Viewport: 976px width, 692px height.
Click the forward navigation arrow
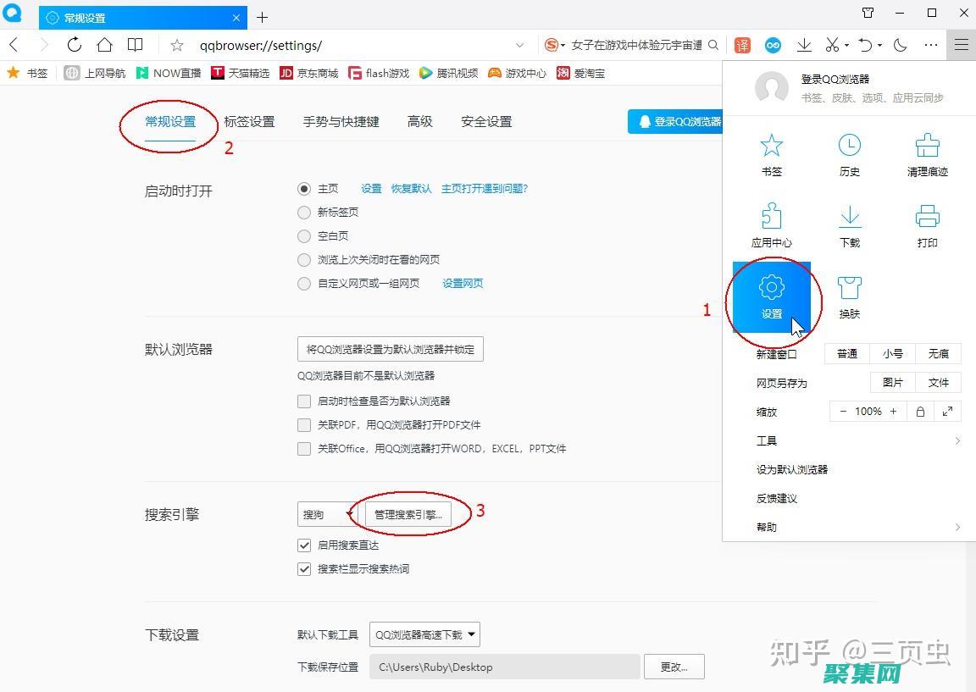click(x=43, y=45)
